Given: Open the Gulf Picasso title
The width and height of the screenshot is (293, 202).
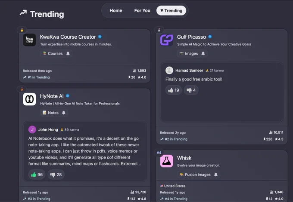Looking at the screenshot, I should click(x=191, y=37).
